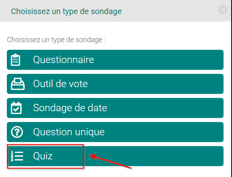
Task: Click the Sondage de date text label
Action: [70, 108]
